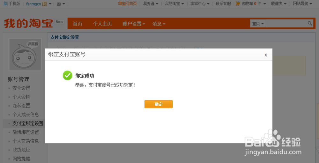Open the 宝贝 search type dropdown
This screenshot has width=319, height=163.
(258, 24)
